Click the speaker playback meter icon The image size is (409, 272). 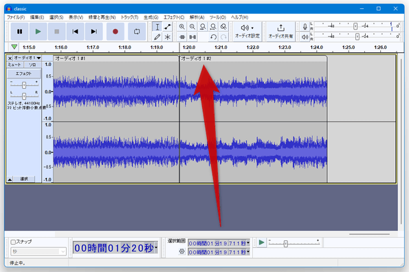click(305, 36)
